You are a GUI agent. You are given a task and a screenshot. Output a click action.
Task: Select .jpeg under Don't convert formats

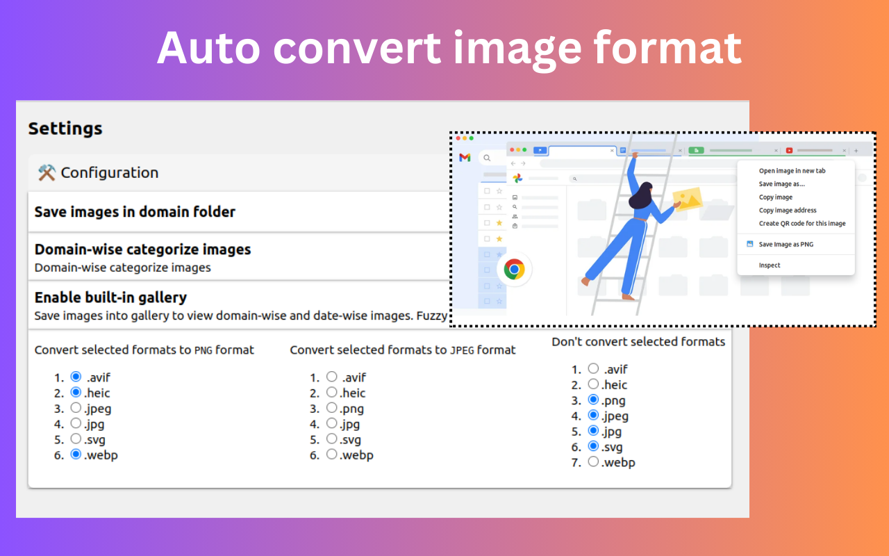pos(593,415)
